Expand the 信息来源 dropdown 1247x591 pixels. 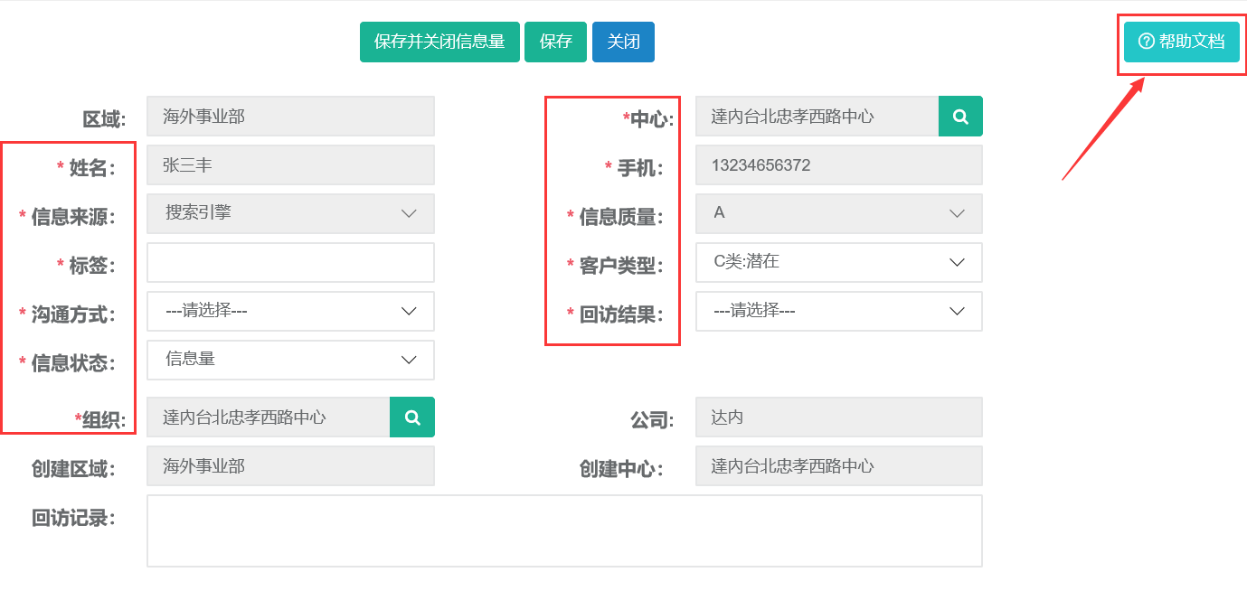(290, 213)
